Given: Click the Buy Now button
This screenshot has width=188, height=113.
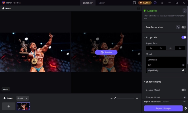Looking at the screenshot, I should pyautogui.click(x=145, y=3).
